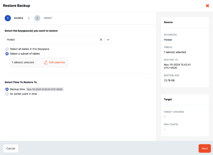
Task: Click the pencil icon beside Edit selection
Action: [46, 62]
